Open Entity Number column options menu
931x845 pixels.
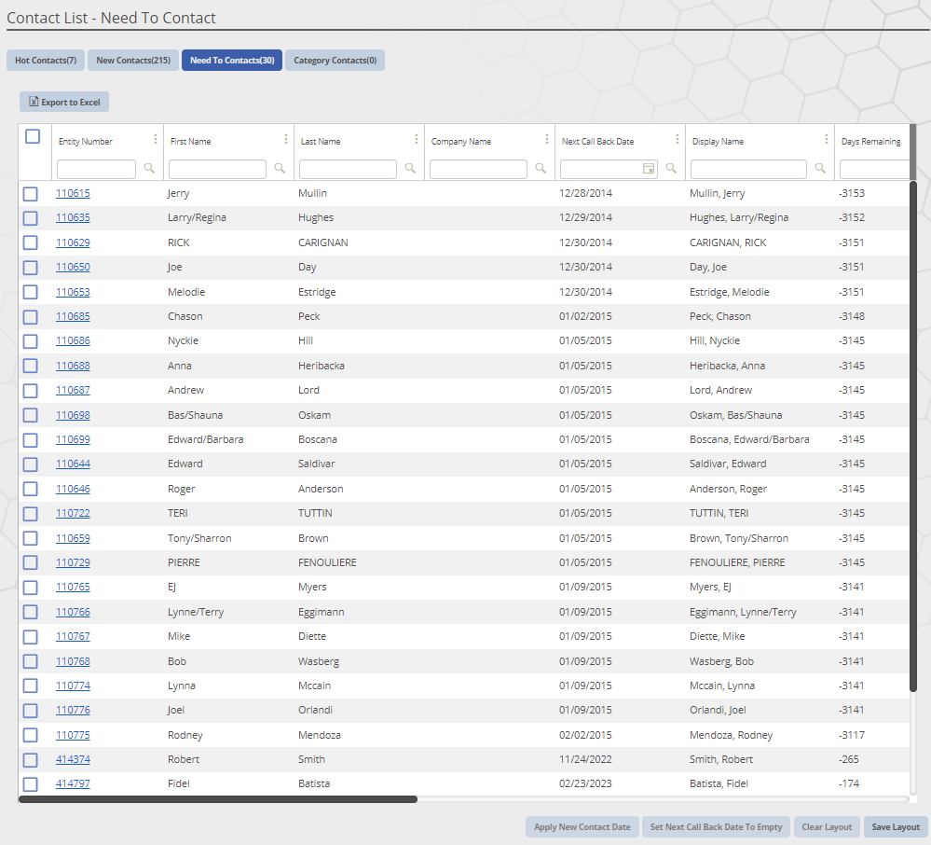156,139
